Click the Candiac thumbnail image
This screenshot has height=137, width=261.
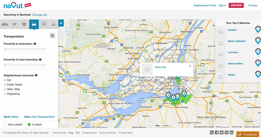220,32
